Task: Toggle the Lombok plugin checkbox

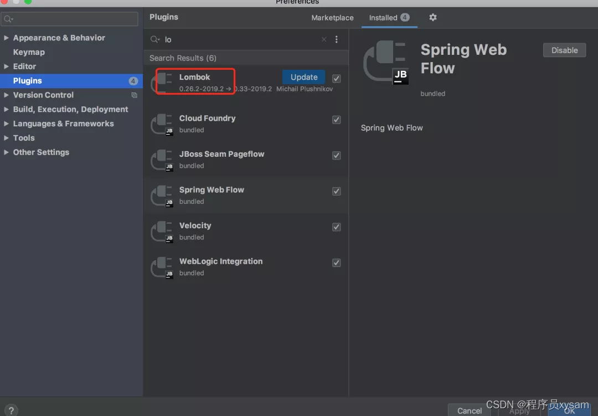Action: (x=337, y=79)
